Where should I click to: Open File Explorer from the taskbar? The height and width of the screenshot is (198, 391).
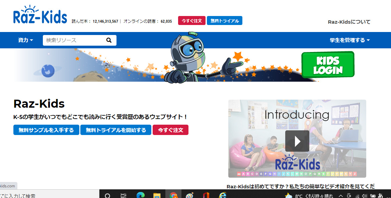click(157, 196)
